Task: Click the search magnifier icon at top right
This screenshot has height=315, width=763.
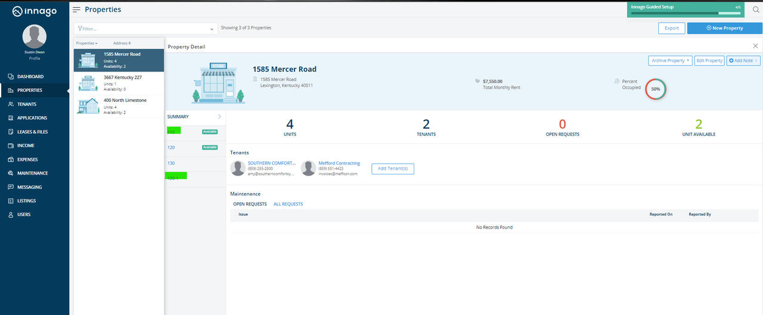Action: 755,9
